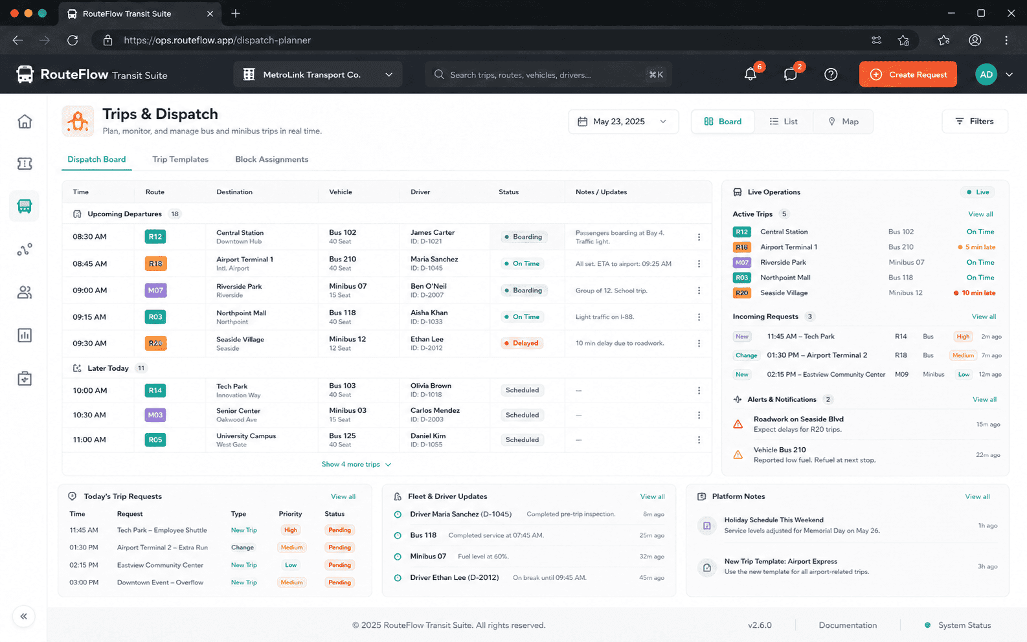Screen dimensions: 1027x642
Task: Reload the browser page
Action: 73,40
